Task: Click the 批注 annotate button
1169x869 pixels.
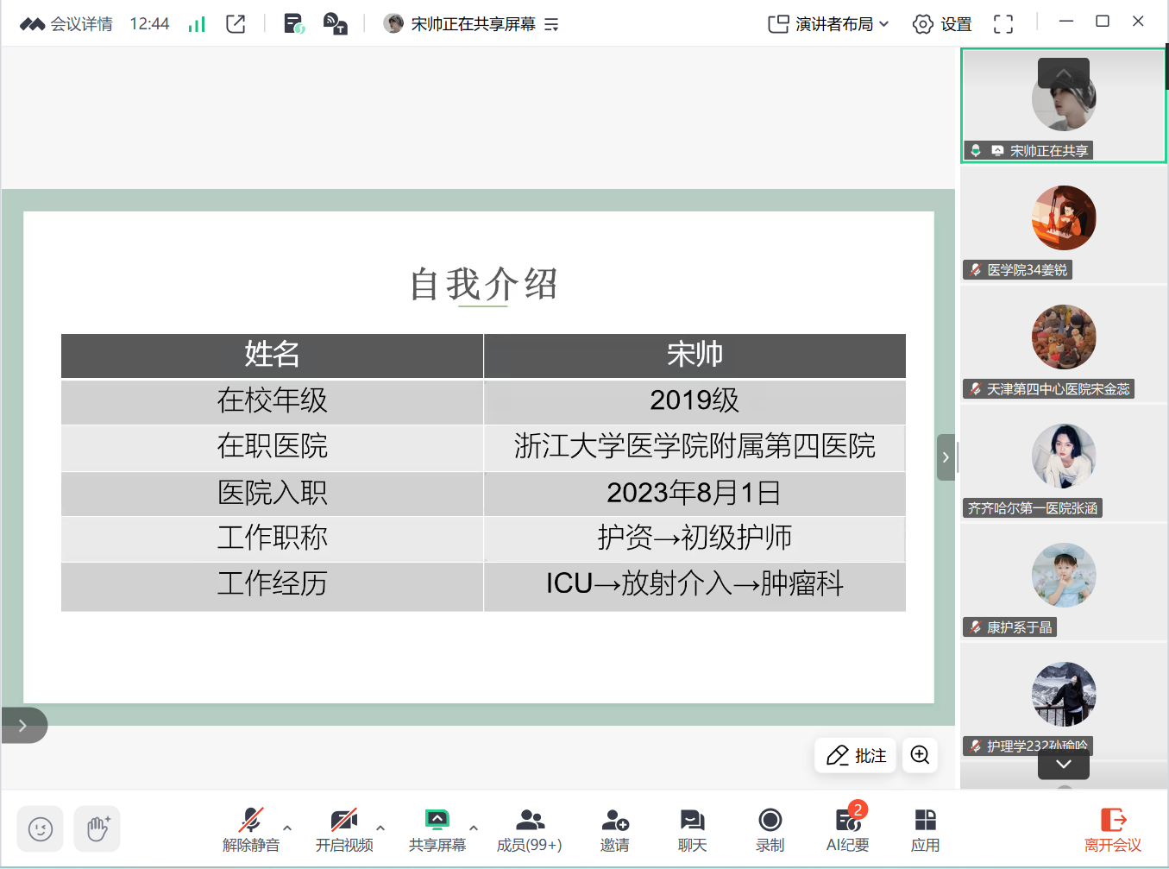Action: tap(856, 755)
